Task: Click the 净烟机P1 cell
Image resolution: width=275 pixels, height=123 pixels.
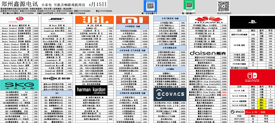Action: [167, 73]
